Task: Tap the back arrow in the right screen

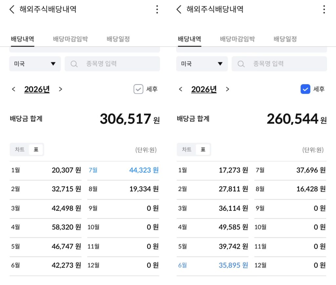Action: [x=179, y=9]
